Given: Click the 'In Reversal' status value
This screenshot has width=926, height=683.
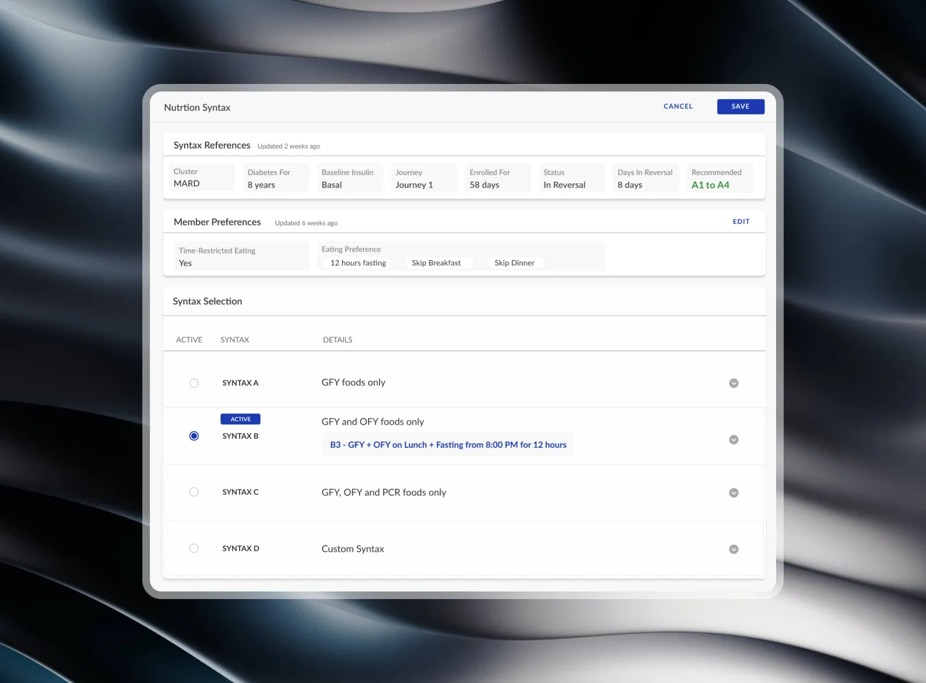Looking at the screenshot, I should point(564,185).
